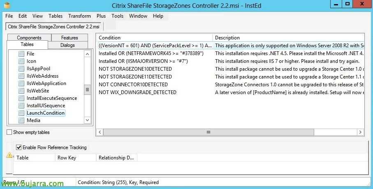
Task: Click the IIsWebSite table icon
Action: 21,91
